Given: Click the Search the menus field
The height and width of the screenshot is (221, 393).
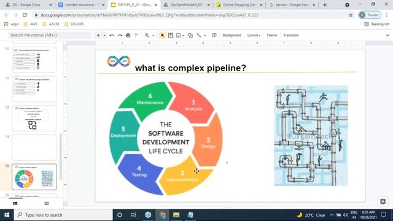Looking at the screenshot, I should point(50,35).
